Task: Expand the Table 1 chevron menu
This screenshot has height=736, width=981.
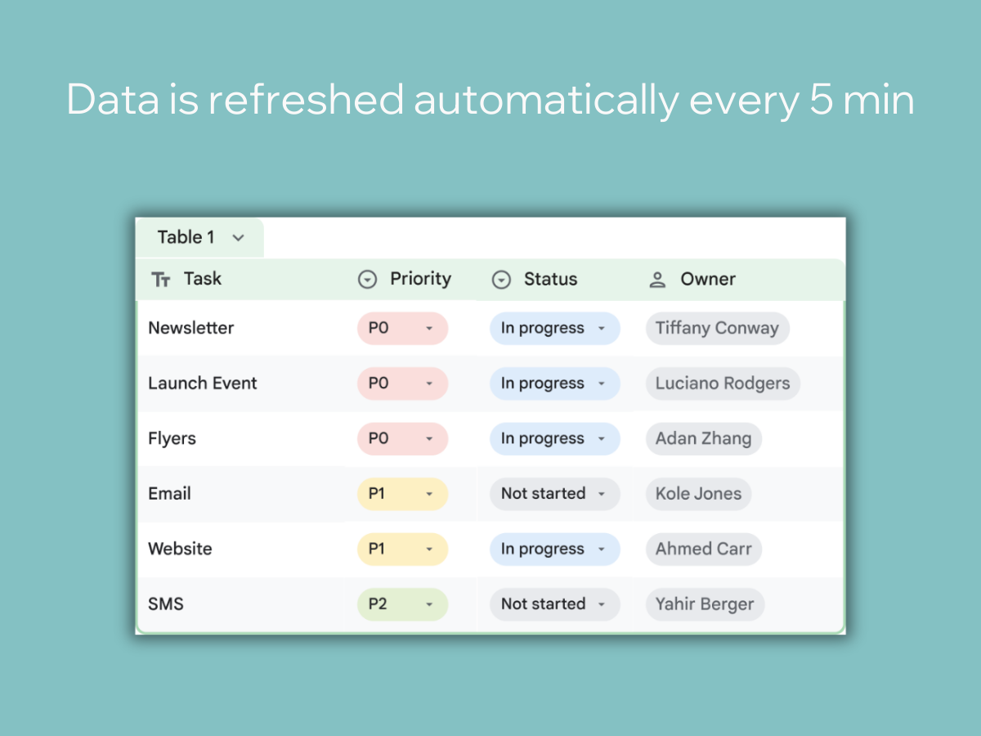Action: (238, 238)
